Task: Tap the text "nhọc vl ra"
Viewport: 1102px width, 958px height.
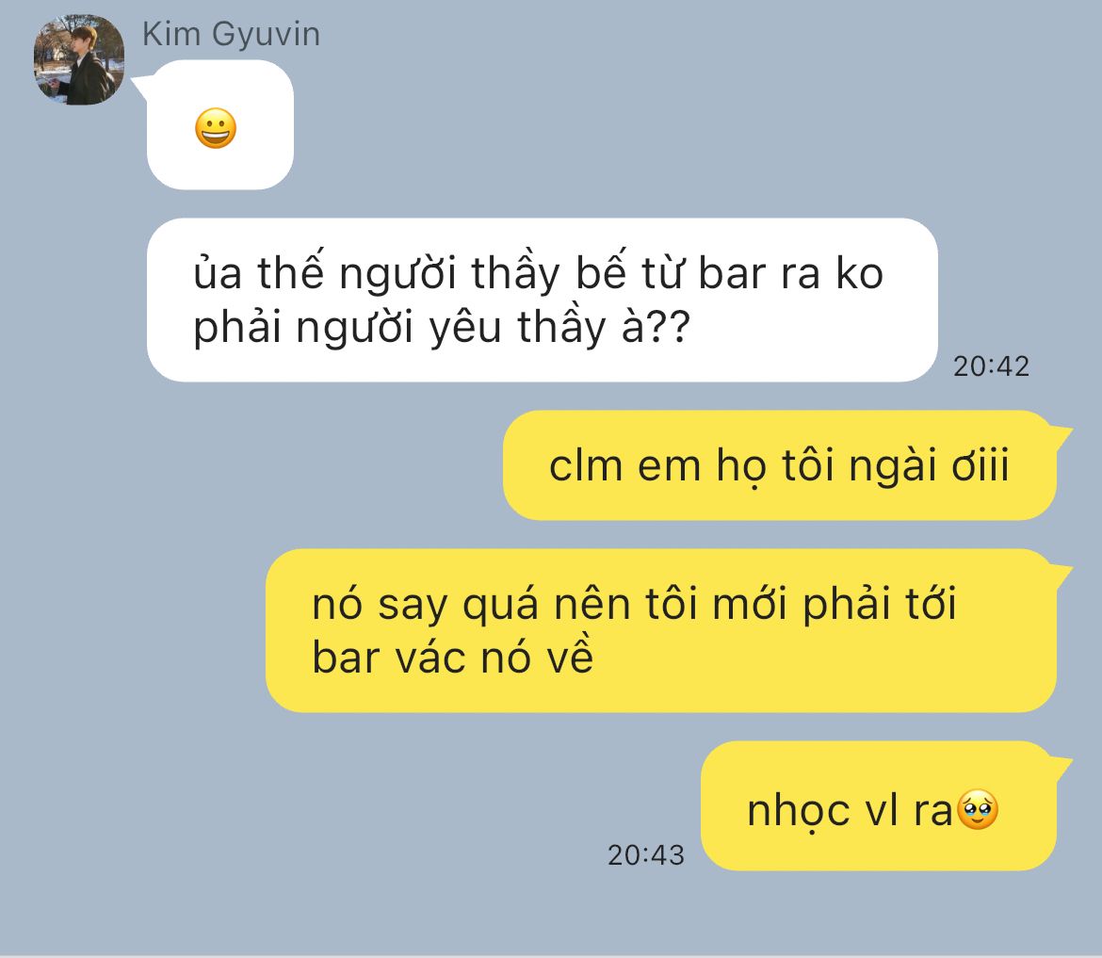Action: (849, 810)
